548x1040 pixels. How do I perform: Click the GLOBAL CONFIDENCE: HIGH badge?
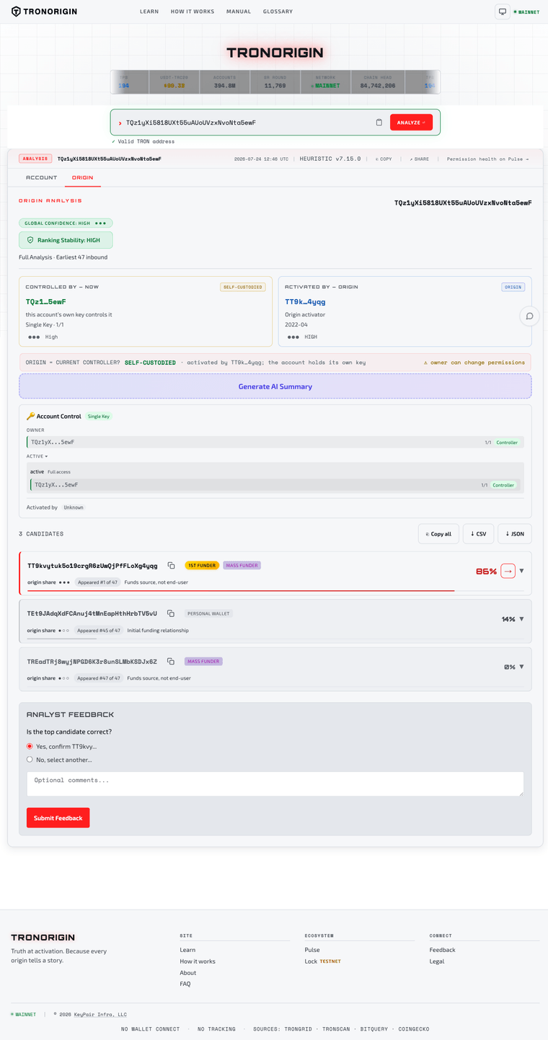[66, 223]
